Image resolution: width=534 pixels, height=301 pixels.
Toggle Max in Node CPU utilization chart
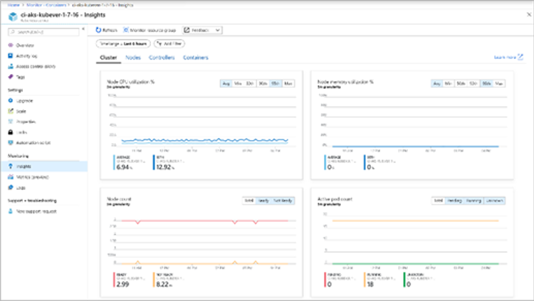coord(288,83)
